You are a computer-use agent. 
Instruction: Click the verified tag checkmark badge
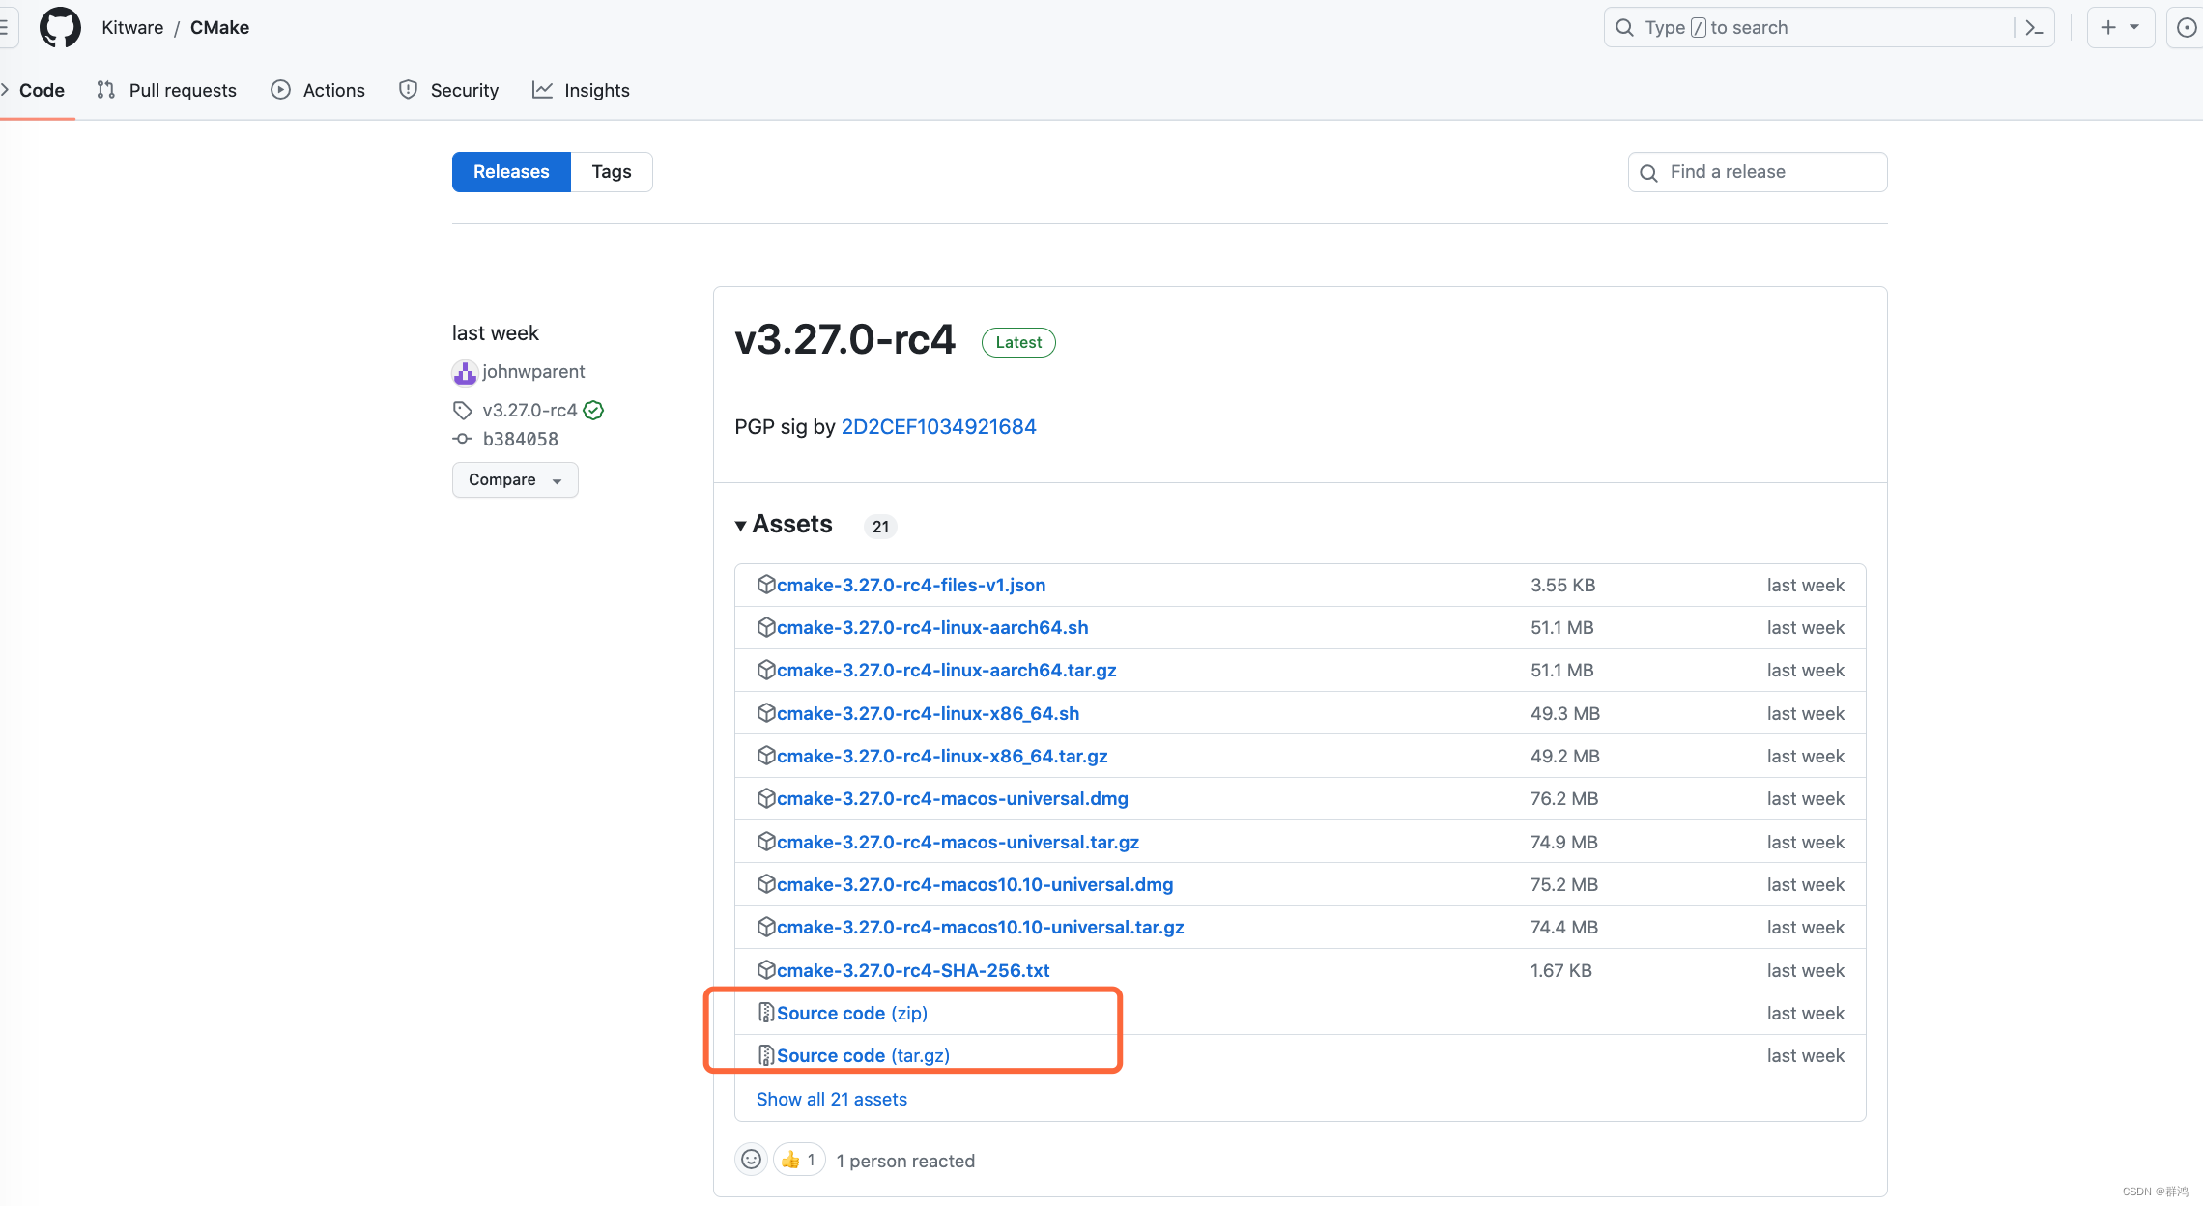594,411
